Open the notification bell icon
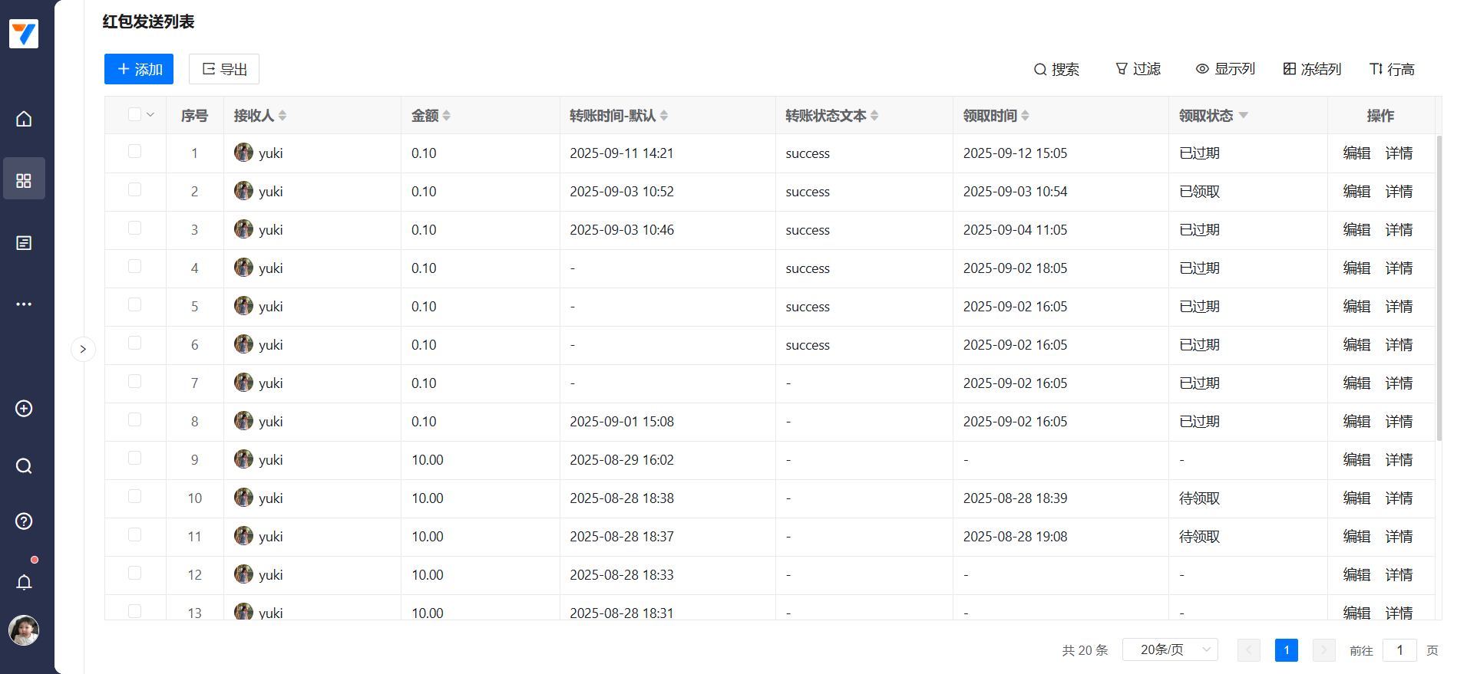 coord(24,583)
